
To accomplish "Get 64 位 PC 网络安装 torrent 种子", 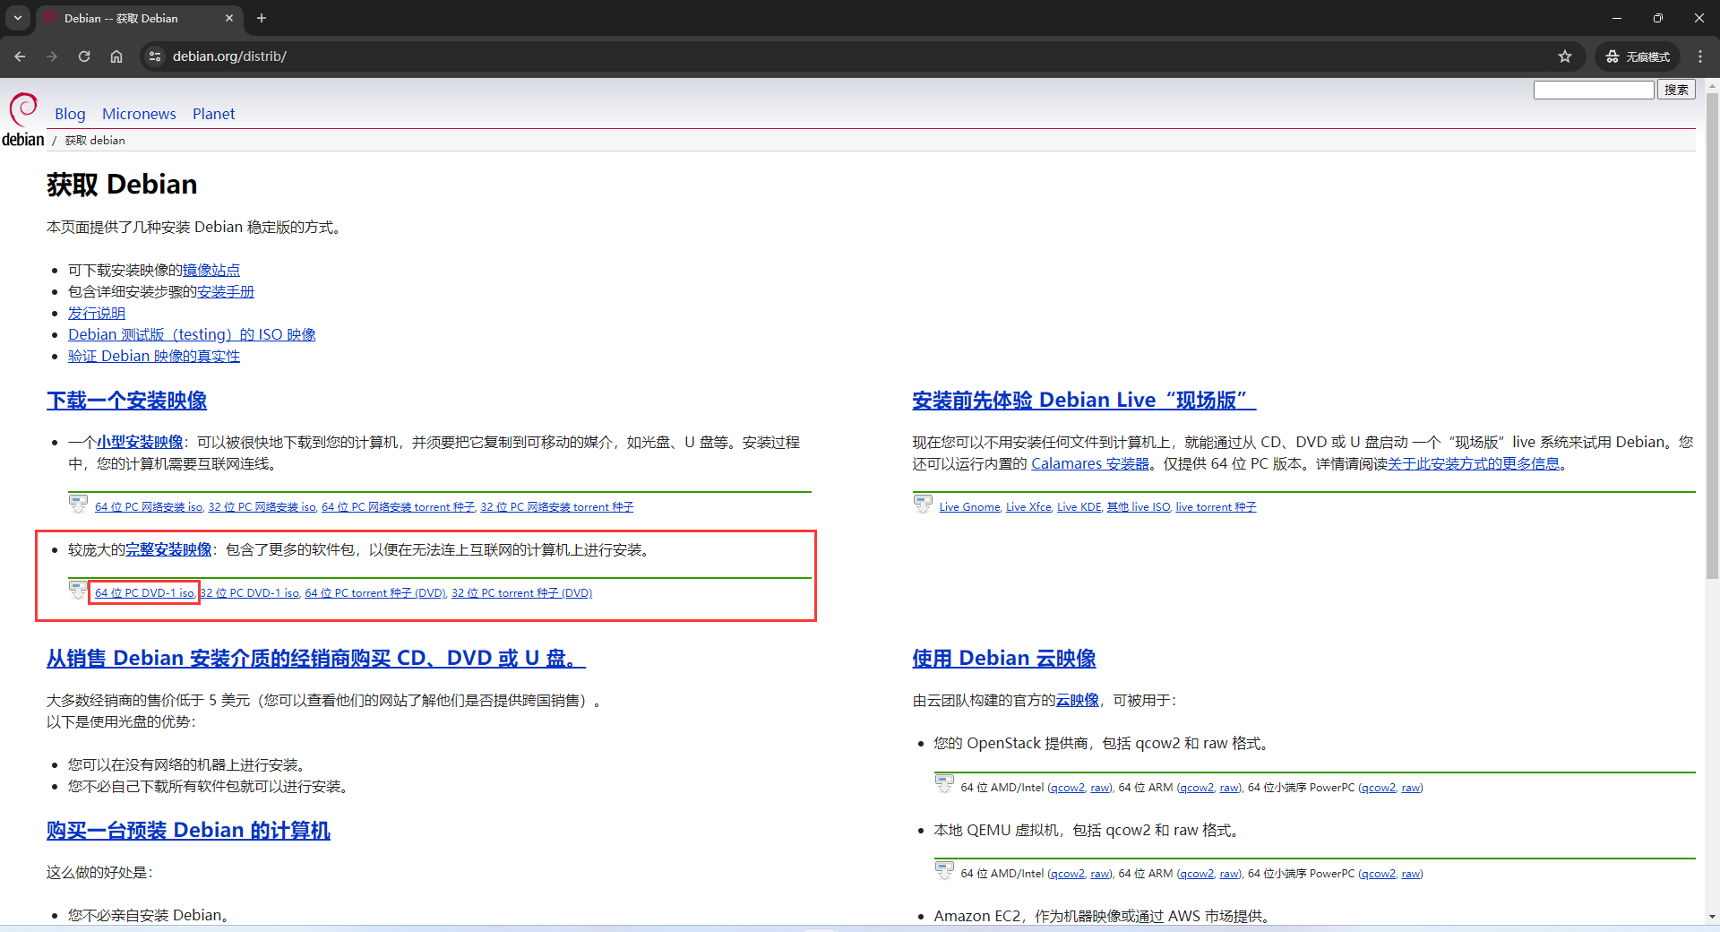I will click(398, 507).
